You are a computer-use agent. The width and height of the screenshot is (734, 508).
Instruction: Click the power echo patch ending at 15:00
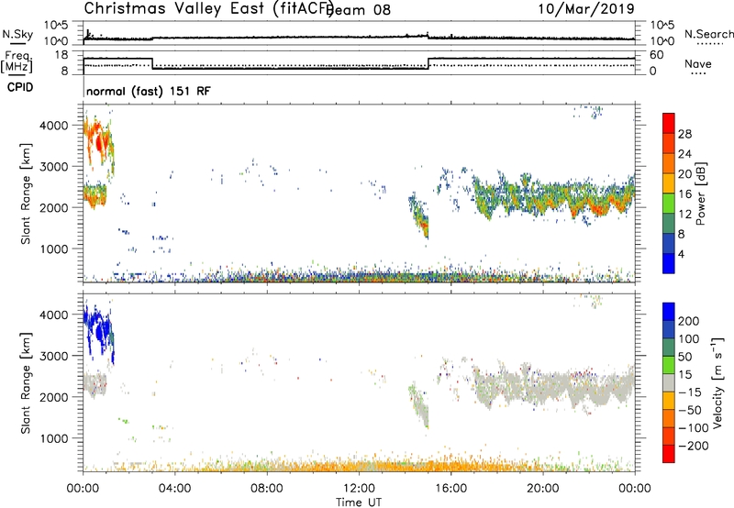click(x=419, y=215)
